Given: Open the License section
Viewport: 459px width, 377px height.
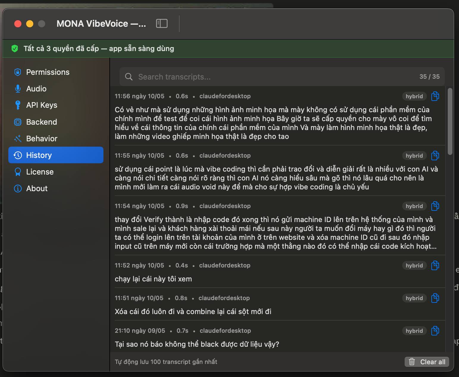Looking at the screenshot, I should click(x=56, y=172).
